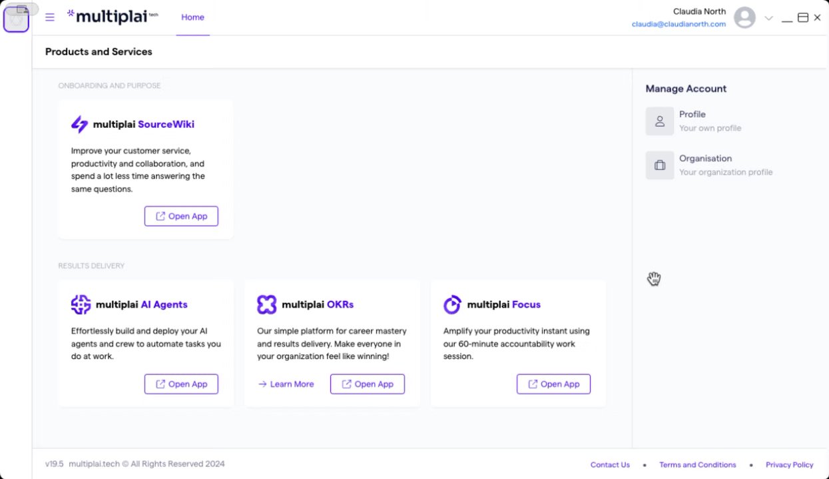Viewport: 829px width, 479px height.
Task: Click the user avatar icon
Action: (x=744, y=18)
